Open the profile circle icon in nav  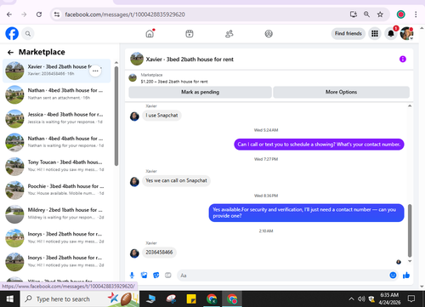[269, 34]
